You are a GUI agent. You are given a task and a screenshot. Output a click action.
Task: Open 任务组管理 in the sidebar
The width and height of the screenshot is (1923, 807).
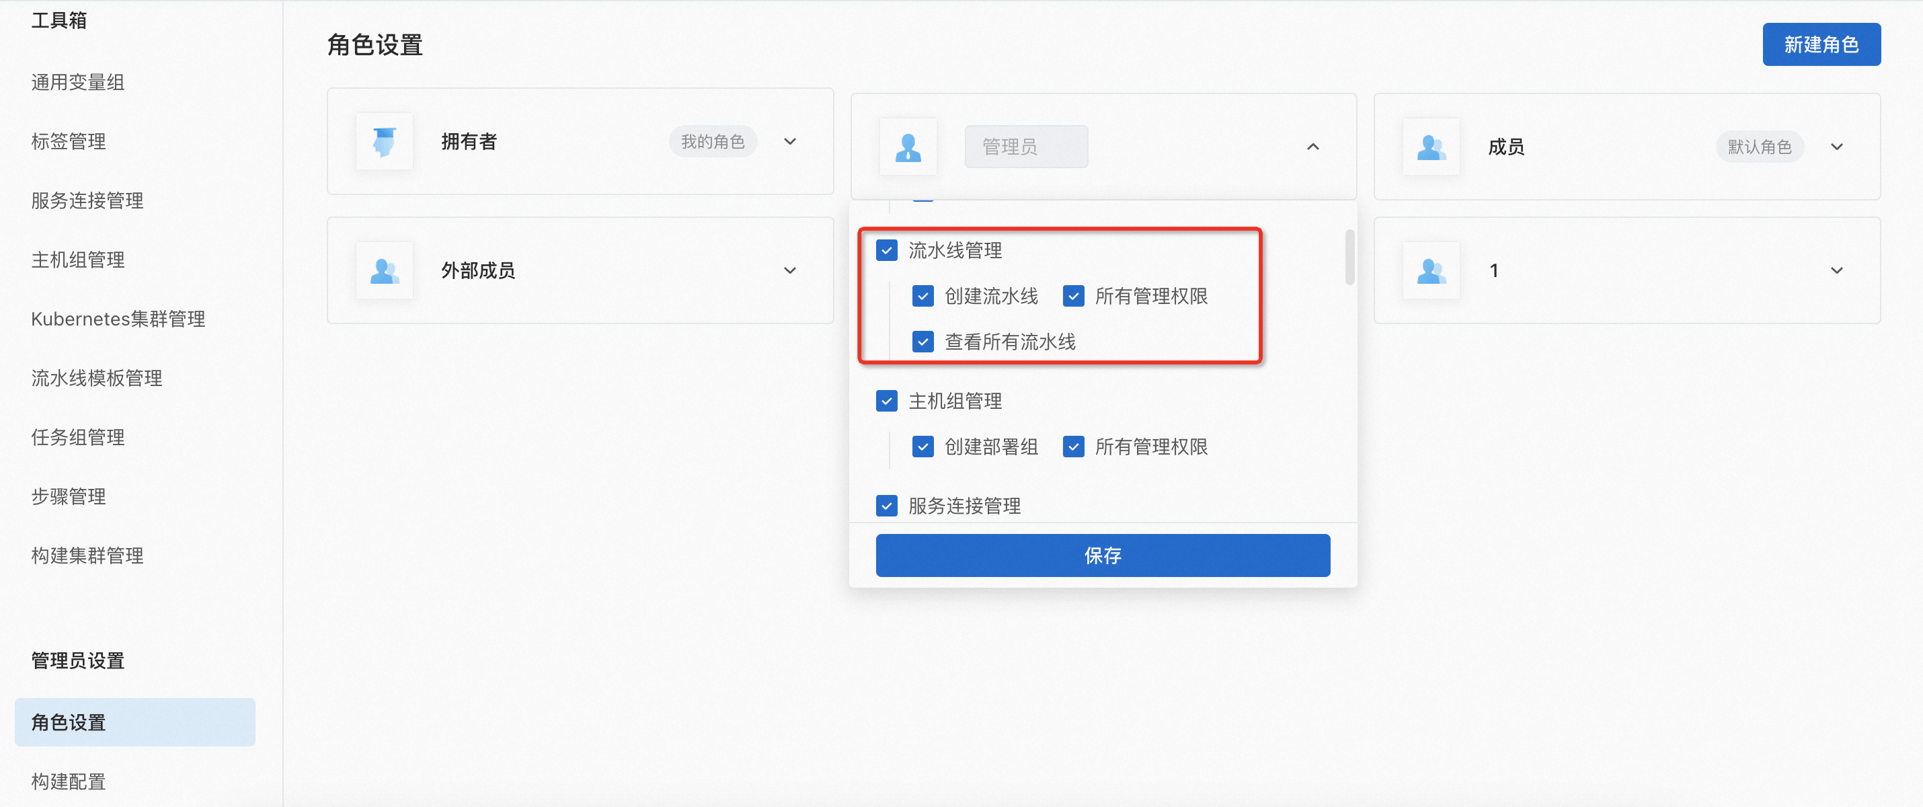coord(77,436)
